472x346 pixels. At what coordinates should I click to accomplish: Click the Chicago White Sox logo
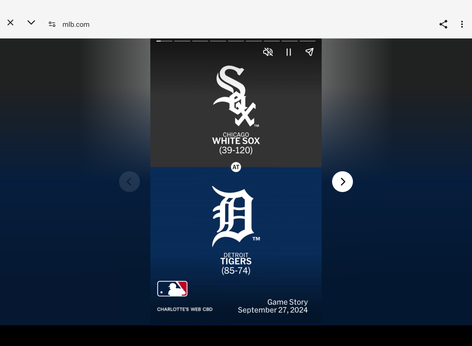236,96
